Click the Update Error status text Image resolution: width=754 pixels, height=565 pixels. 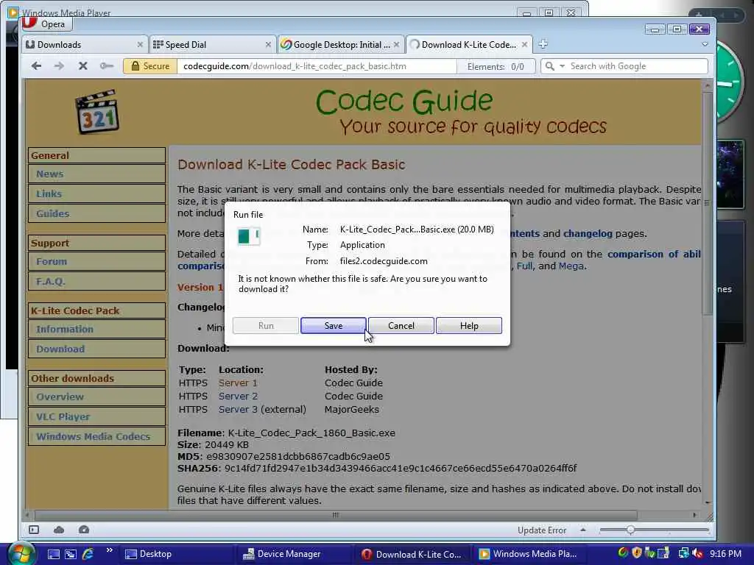click(x=541, y=530)
